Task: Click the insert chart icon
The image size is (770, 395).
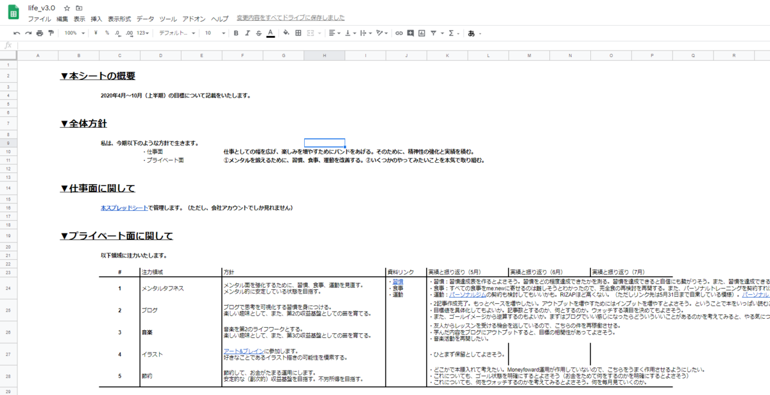Action: [x=422, y=33]
